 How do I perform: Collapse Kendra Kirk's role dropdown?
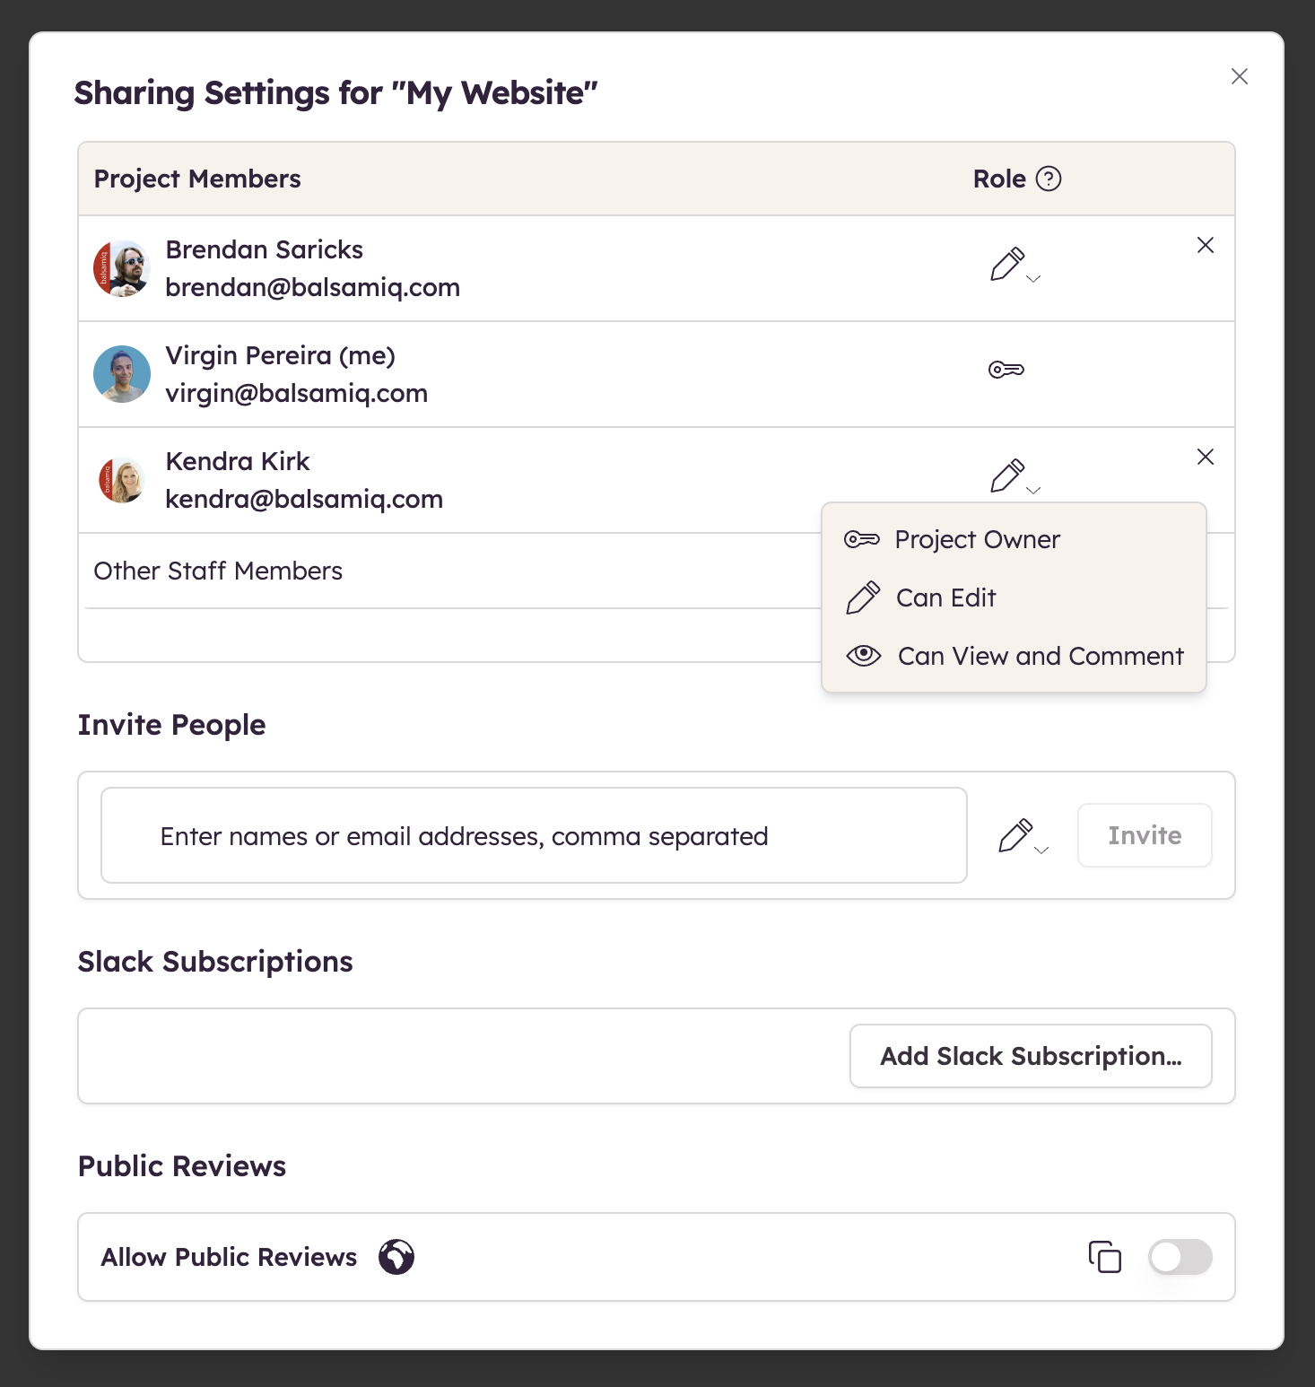(1015, 477)
